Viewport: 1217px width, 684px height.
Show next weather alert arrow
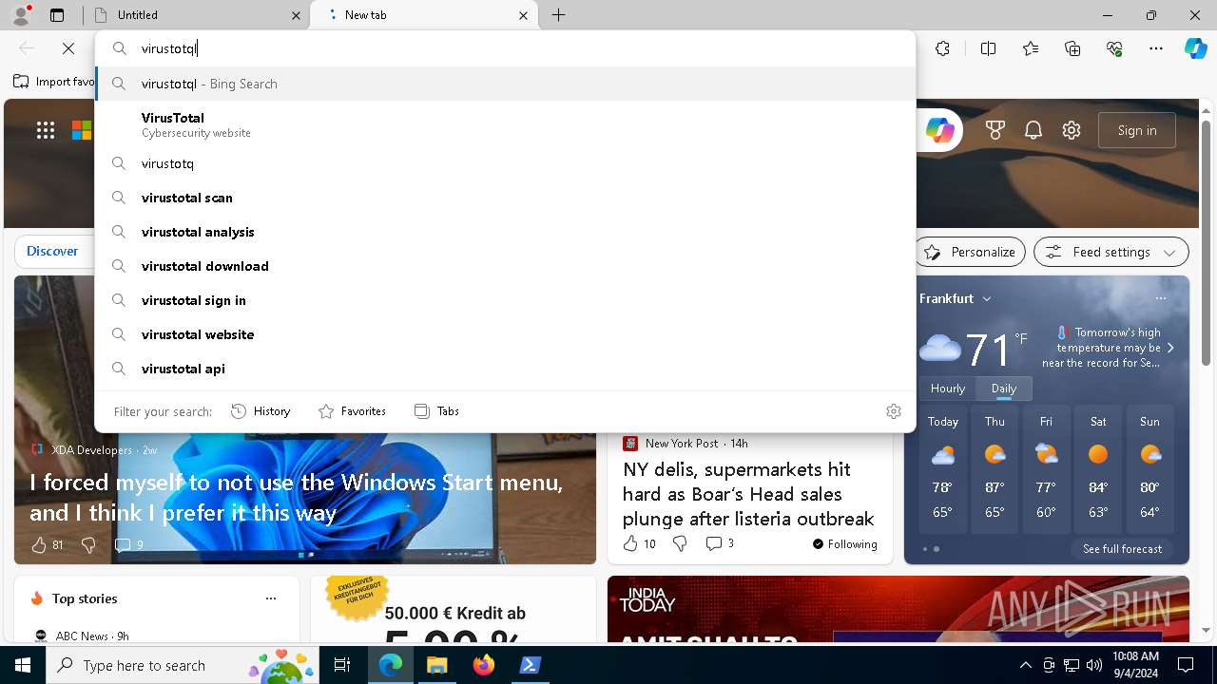point(1170,348)
